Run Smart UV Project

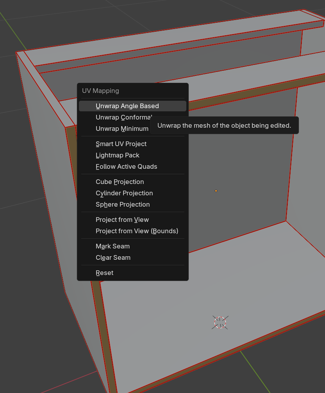pos(132,144)
